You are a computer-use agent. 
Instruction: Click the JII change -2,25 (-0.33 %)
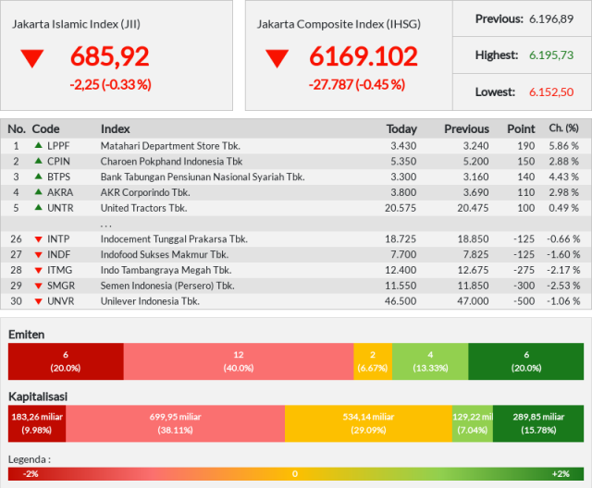click(x=111, y=84)
